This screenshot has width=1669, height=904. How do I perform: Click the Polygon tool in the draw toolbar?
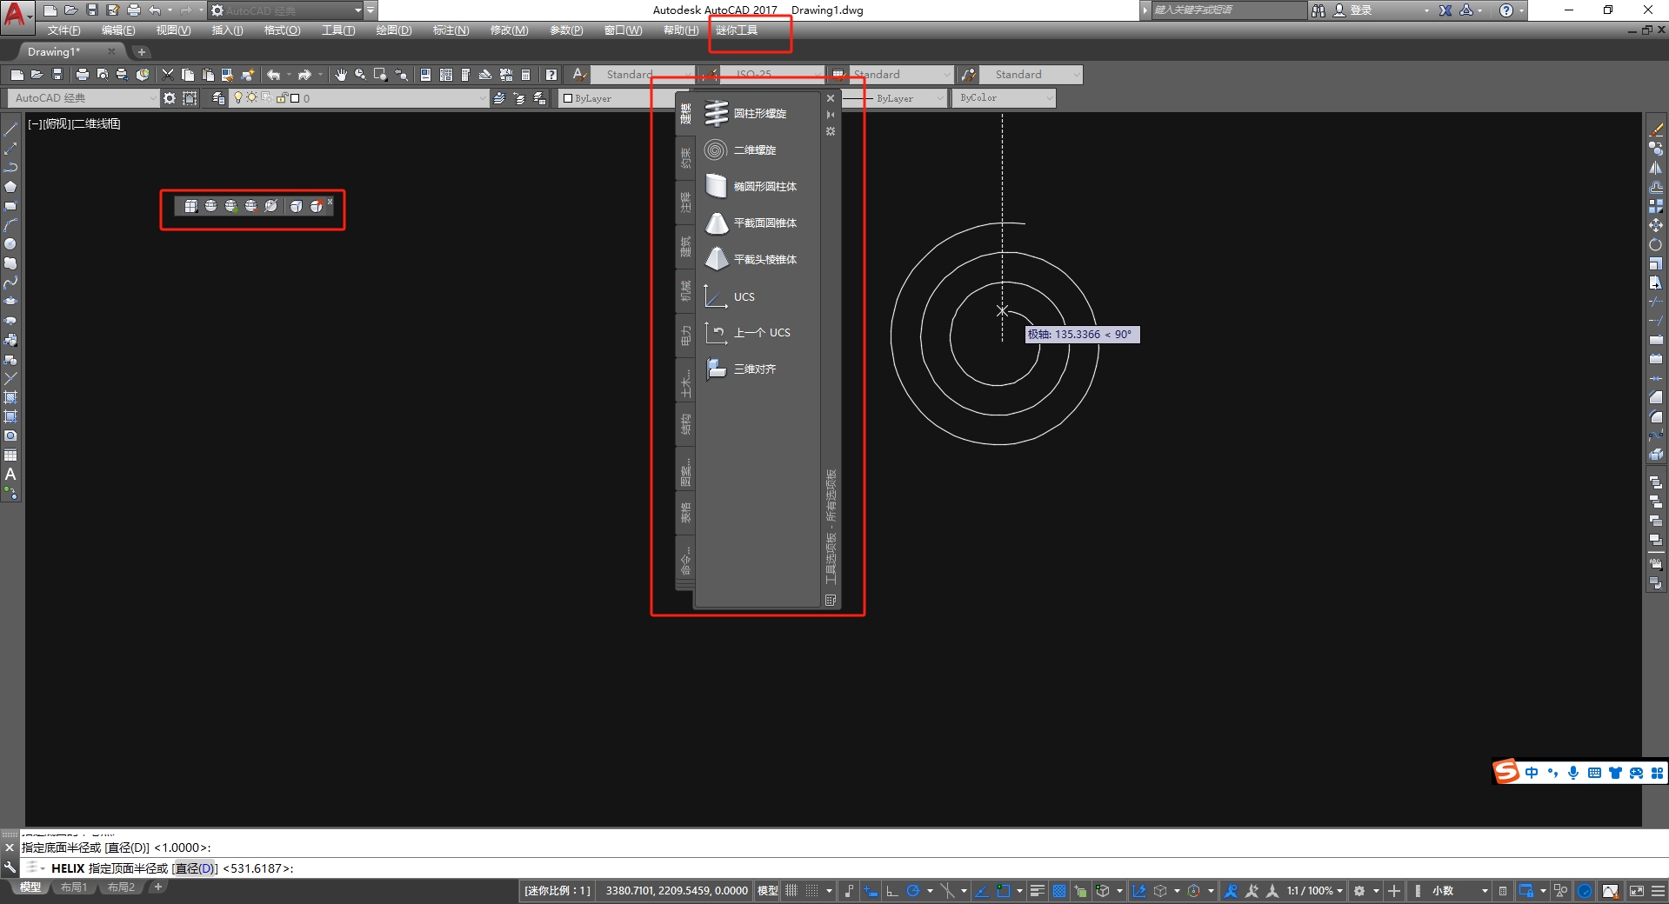(10, 187)
